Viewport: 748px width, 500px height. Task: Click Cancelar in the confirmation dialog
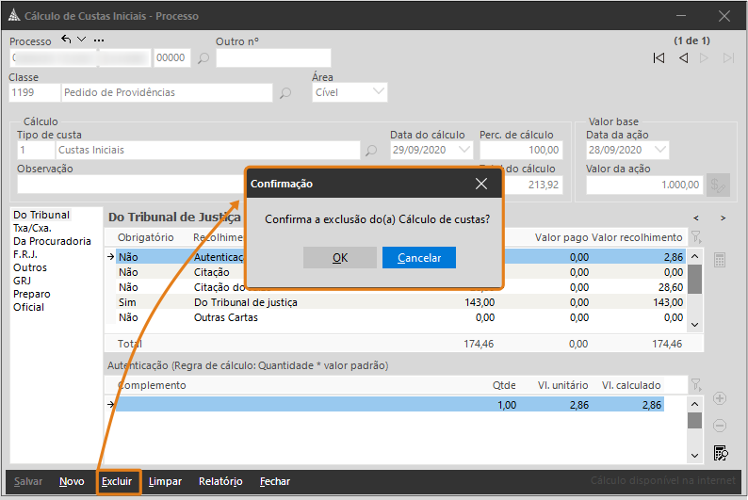418,257
